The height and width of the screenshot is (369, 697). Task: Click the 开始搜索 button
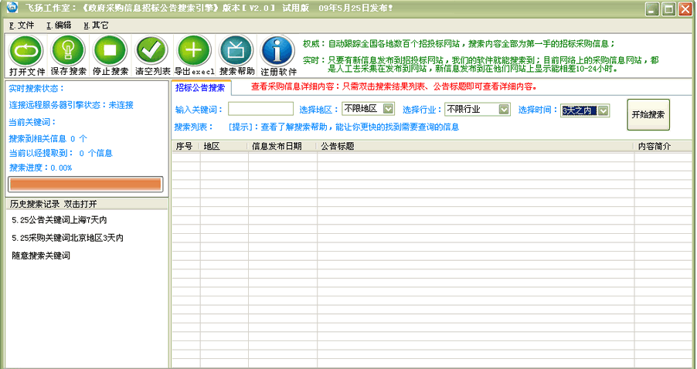(648, 114)
